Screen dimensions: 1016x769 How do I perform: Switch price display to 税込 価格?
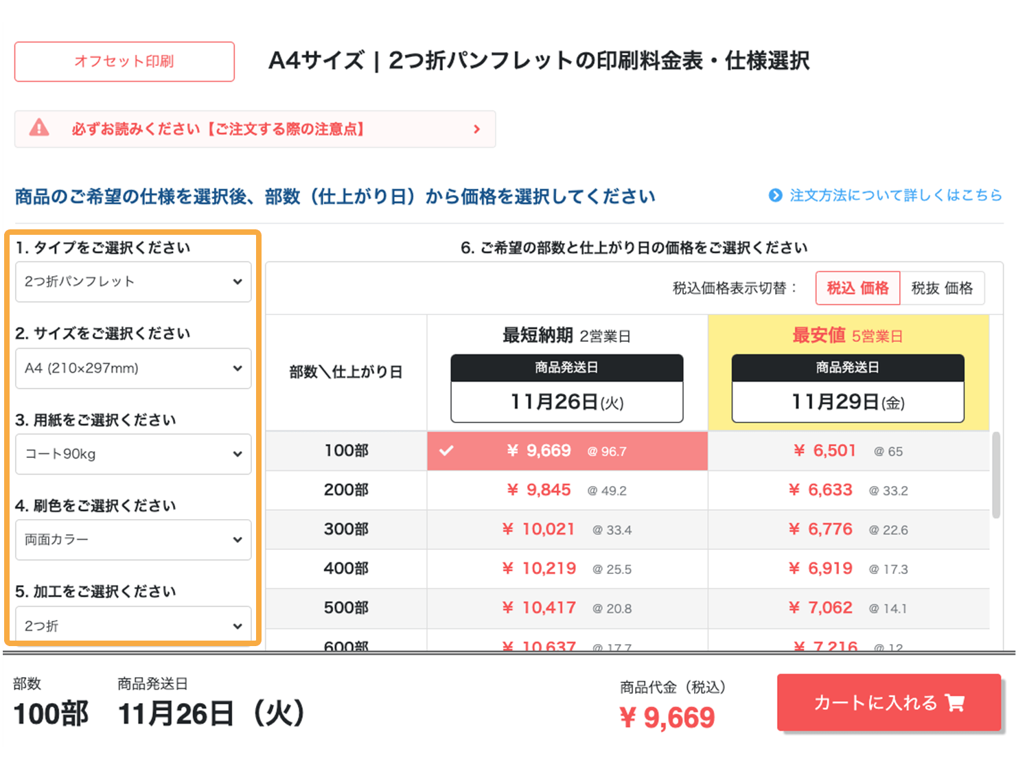pos(857,288)
